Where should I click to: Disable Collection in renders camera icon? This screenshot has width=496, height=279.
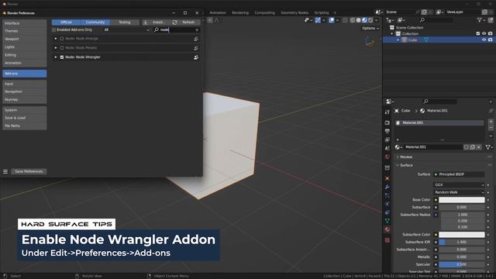point(491,33)
